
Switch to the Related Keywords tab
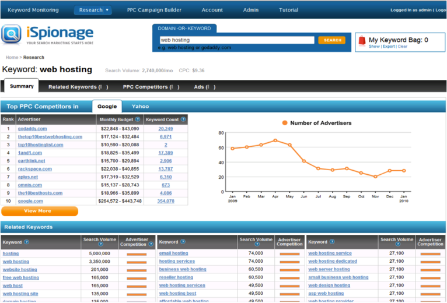pyautogui.click(x=78, y=87)
